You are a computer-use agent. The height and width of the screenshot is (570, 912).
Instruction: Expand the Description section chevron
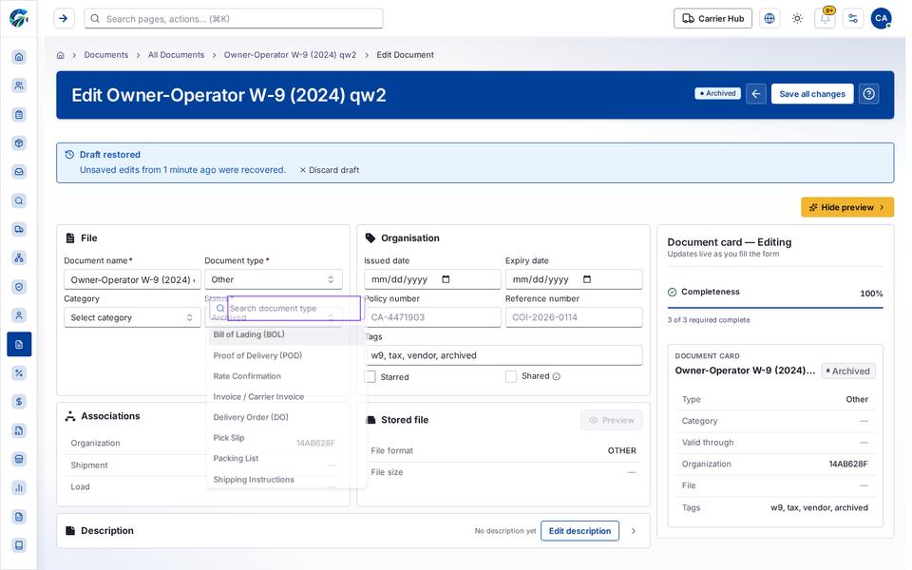click(x=634, y=531)
